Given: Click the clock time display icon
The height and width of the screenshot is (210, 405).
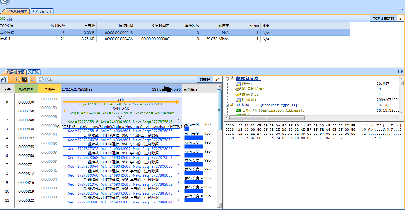Looking at the screenshot, I should pyautogui.click(x=41, y=79).
